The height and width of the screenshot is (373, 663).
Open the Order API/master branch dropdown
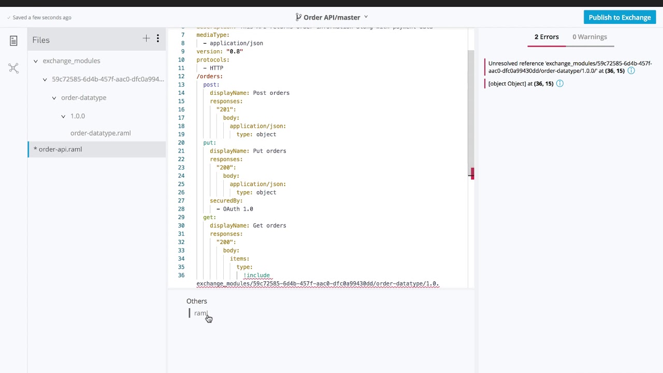[x=366, y=17]
